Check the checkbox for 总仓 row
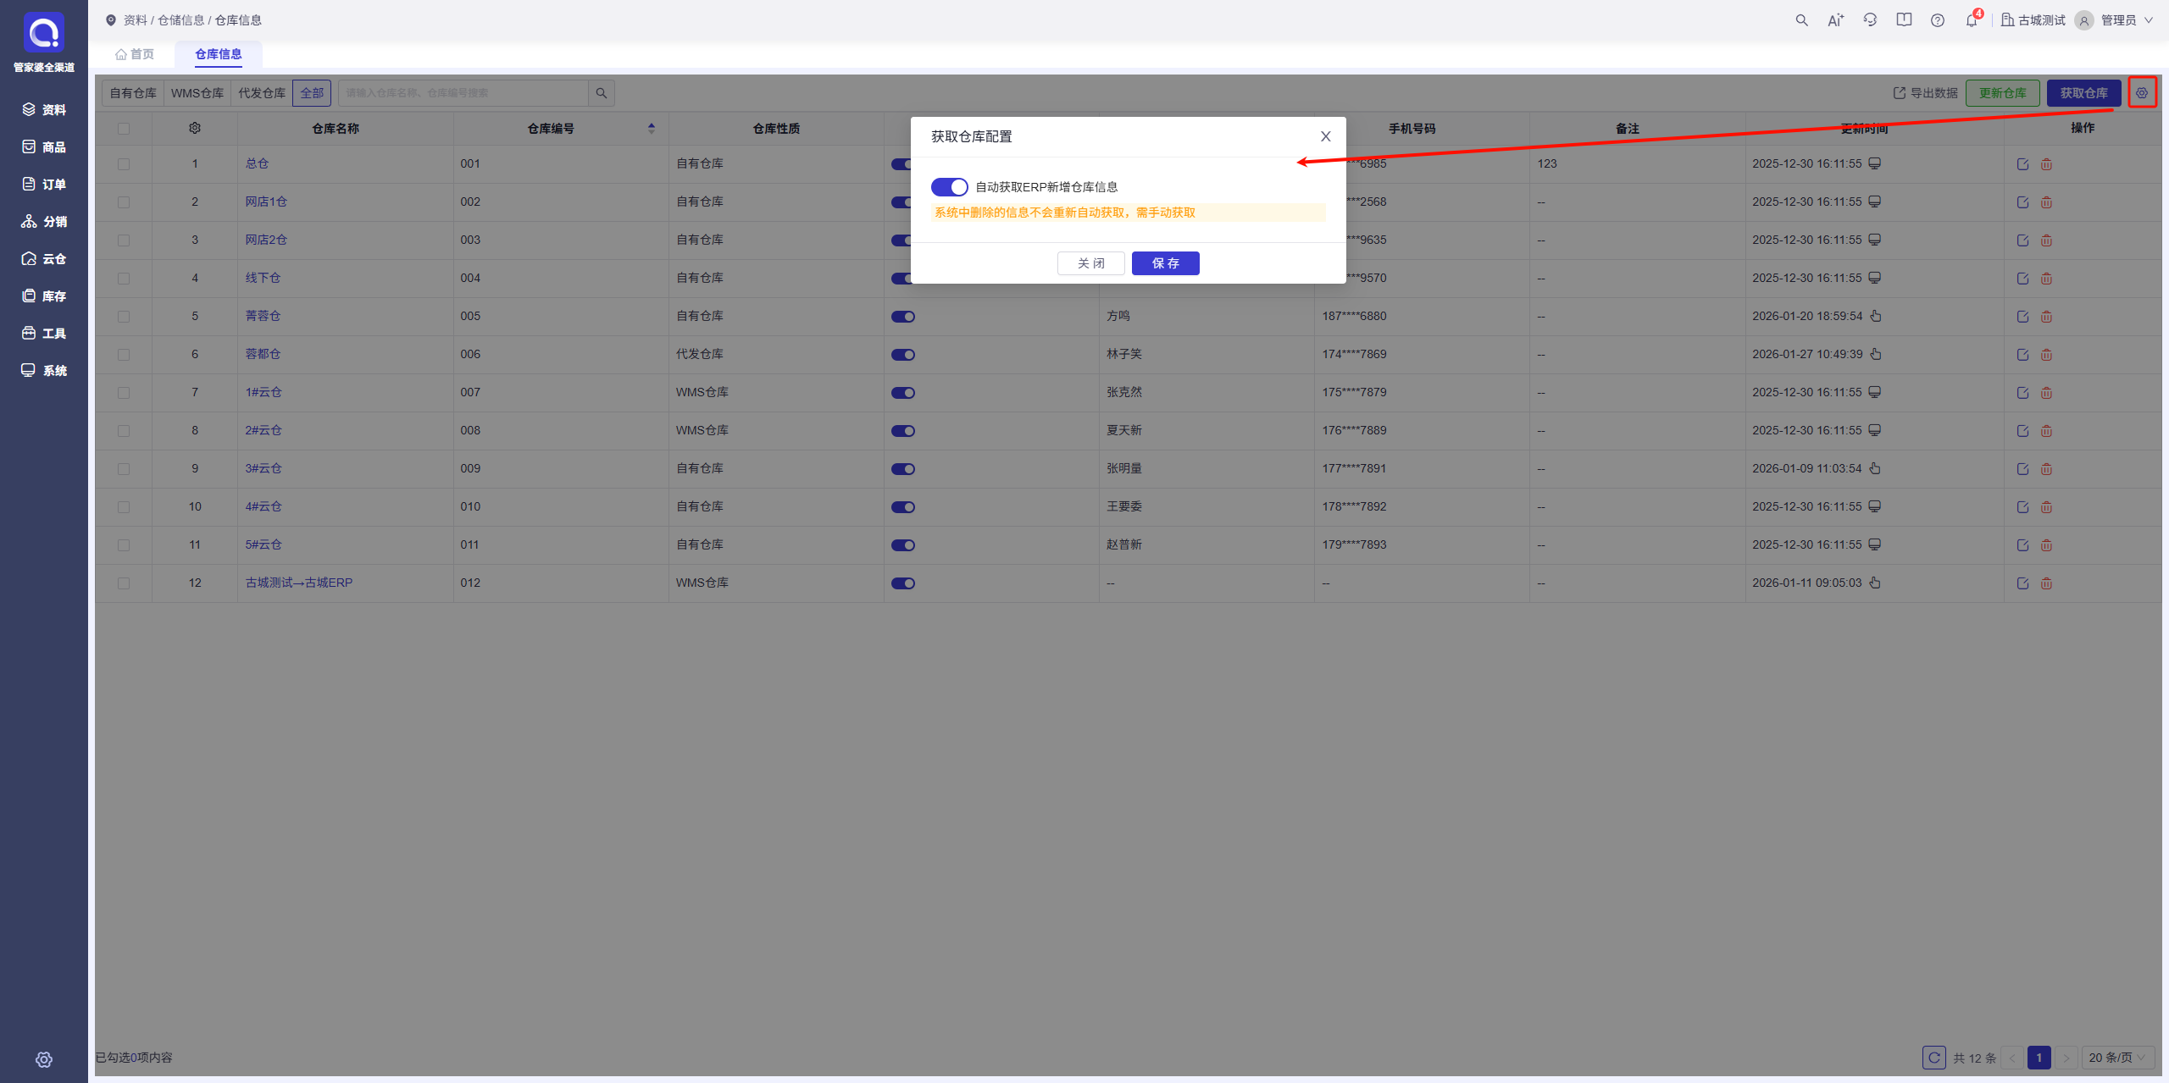Image resolution: width=2169 pixels, height=1083 pixels. (124, 164)
